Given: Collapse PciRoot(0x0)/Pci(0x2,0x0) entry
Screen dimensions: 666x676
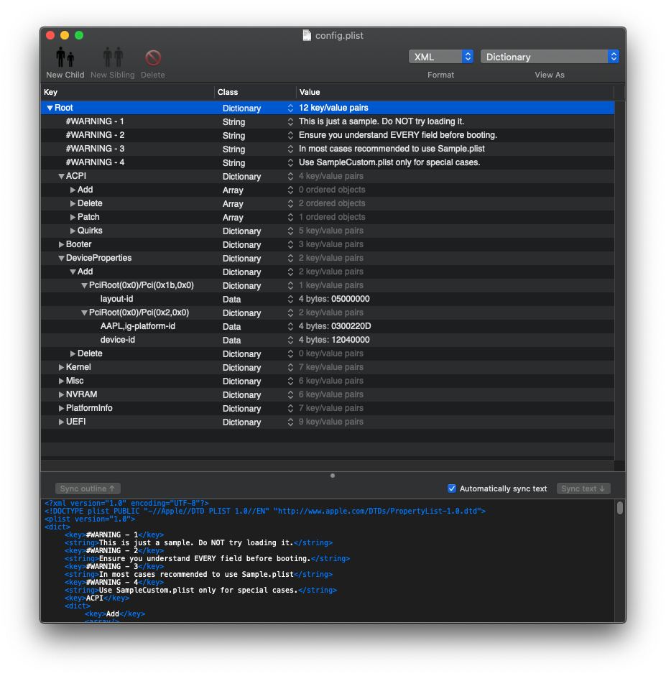Looking at the screenshot, I should pyautogui.click(x=85, y=313).
